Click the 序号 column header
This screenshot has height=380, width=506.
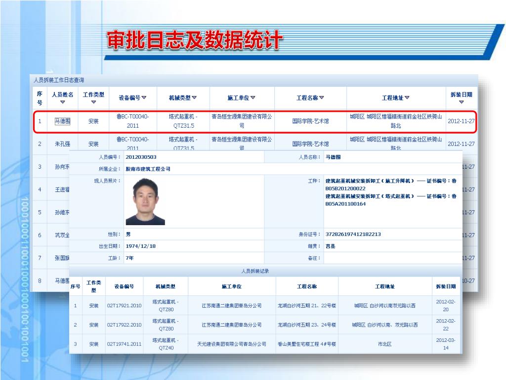click(x=40, y=98)
